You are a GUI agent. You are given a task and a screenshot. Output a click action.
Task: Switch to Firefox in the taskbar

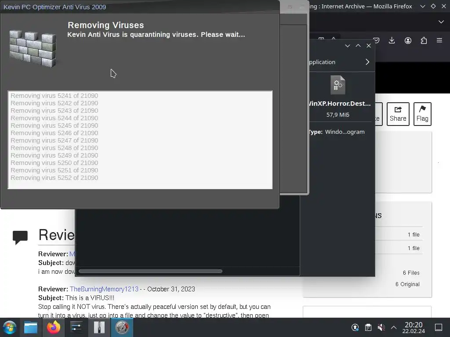54,327
